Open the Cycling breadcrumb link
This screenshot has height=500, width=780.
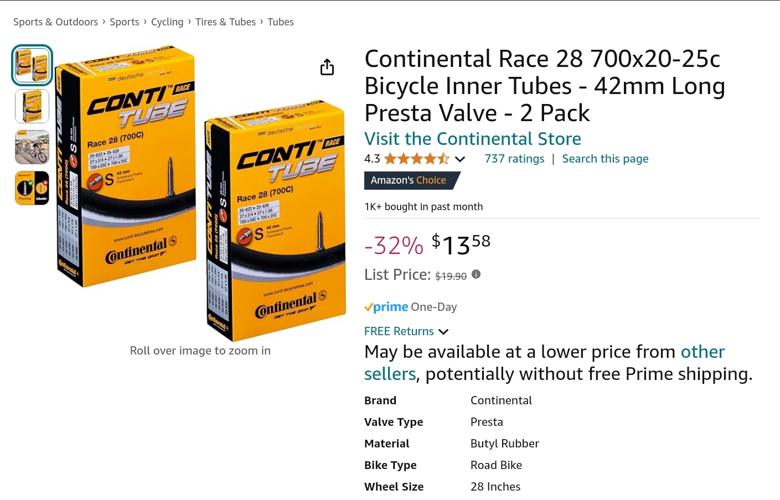tap(167, 22)
